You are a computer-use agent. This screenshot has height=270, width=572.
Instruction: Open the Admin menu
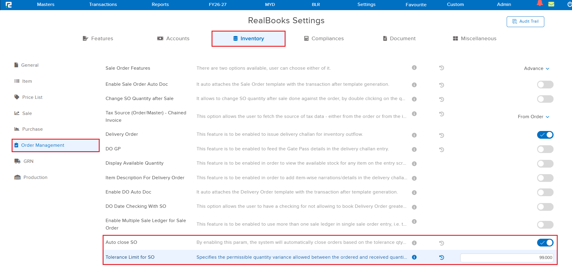[504, 4]
